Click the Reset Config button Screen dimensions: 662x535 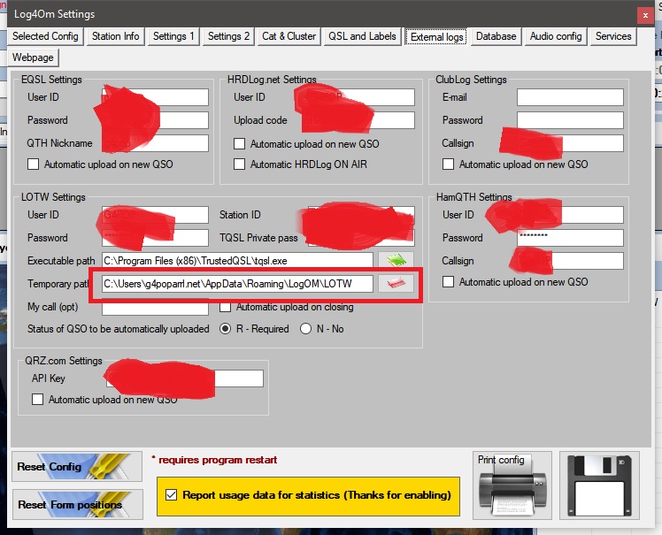[x=77, y=466]
